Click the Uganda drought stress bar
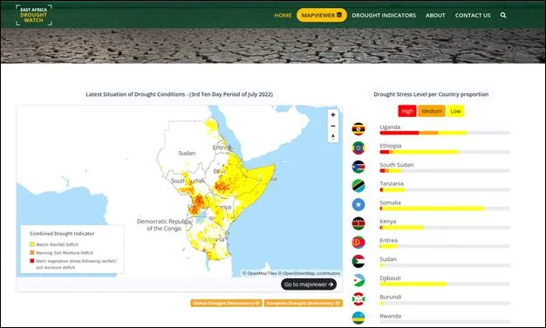 (x=445, y=133)
